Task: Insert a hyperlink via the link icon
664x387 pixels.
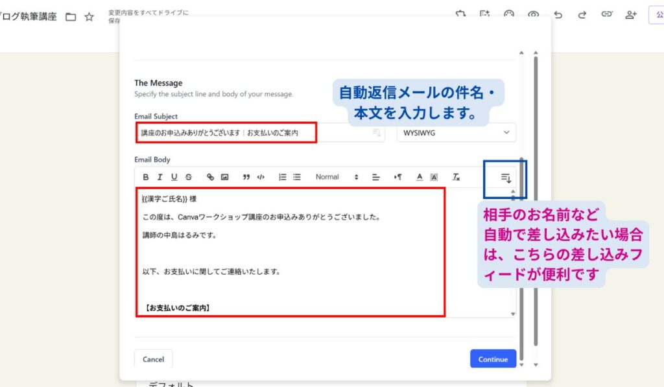Action: 210,177
